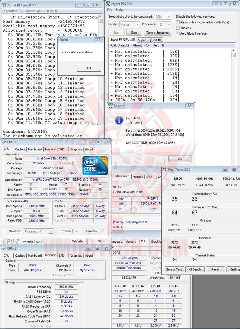Click the Stop button in Hyper PI
The width and height of the screenshot is (240, 329).
(x=134, y=33)
